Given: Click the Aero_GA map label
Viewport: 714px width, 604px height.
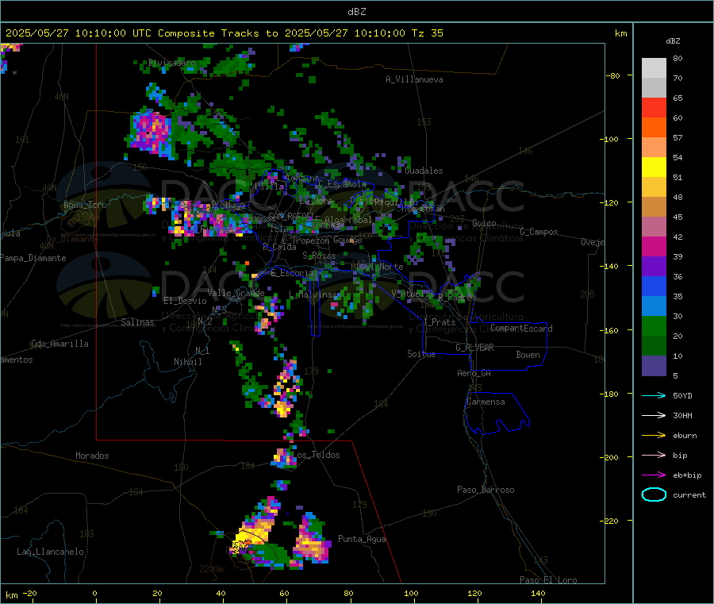Looking at the screenshot, I should pos(474,373).
